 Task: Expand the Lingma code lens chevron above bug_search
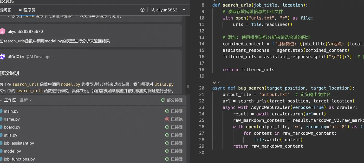tap(218, 82)
